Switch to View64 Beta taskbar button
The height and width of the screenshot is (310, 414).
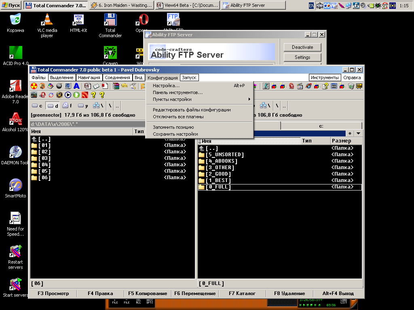(188, 5)
